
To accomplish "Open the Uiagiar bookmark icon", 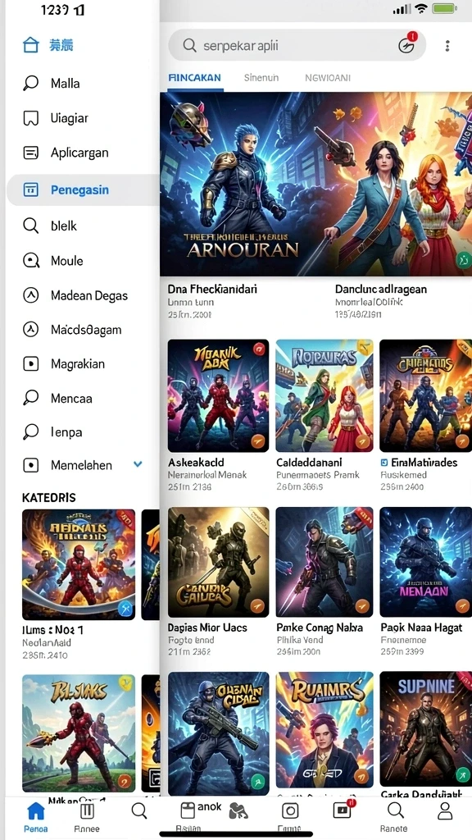I will pos(31,118).
